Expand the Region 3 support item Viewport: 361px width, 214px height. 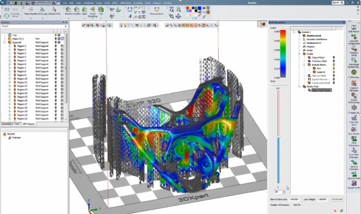pyautogui.click(x=9, y=46)
